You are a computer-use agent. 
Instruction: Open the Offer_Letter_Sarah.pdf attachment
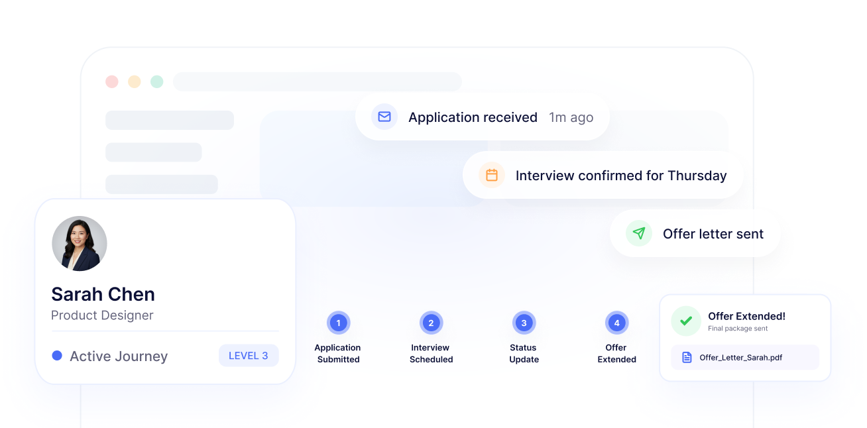coord(745,357)
